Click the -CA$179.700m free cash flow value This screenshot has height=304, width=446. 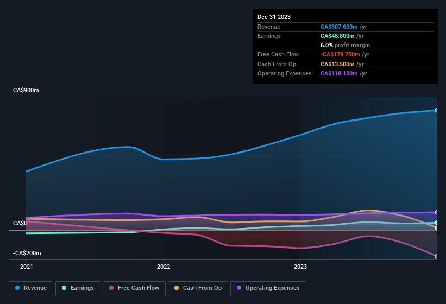click(340, 54)
